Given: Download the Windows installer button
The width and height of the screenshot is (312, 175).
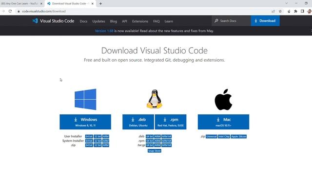Looking at the screenshot, I should tap(85, 122).
